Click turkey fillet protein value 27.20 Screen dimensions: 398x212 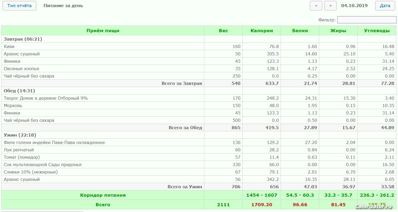pos(311,142)
